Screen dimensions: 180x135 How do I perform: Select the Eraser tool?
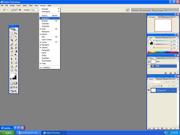pyautogui.click(x=12, y=51)
